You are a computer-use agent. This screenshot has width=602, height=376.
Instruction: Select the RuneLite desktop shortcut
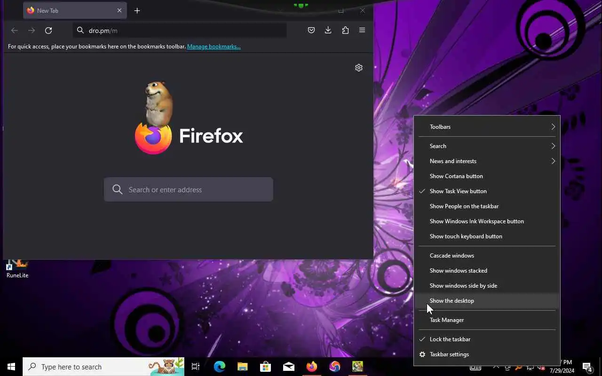click(x=17, y=269)
